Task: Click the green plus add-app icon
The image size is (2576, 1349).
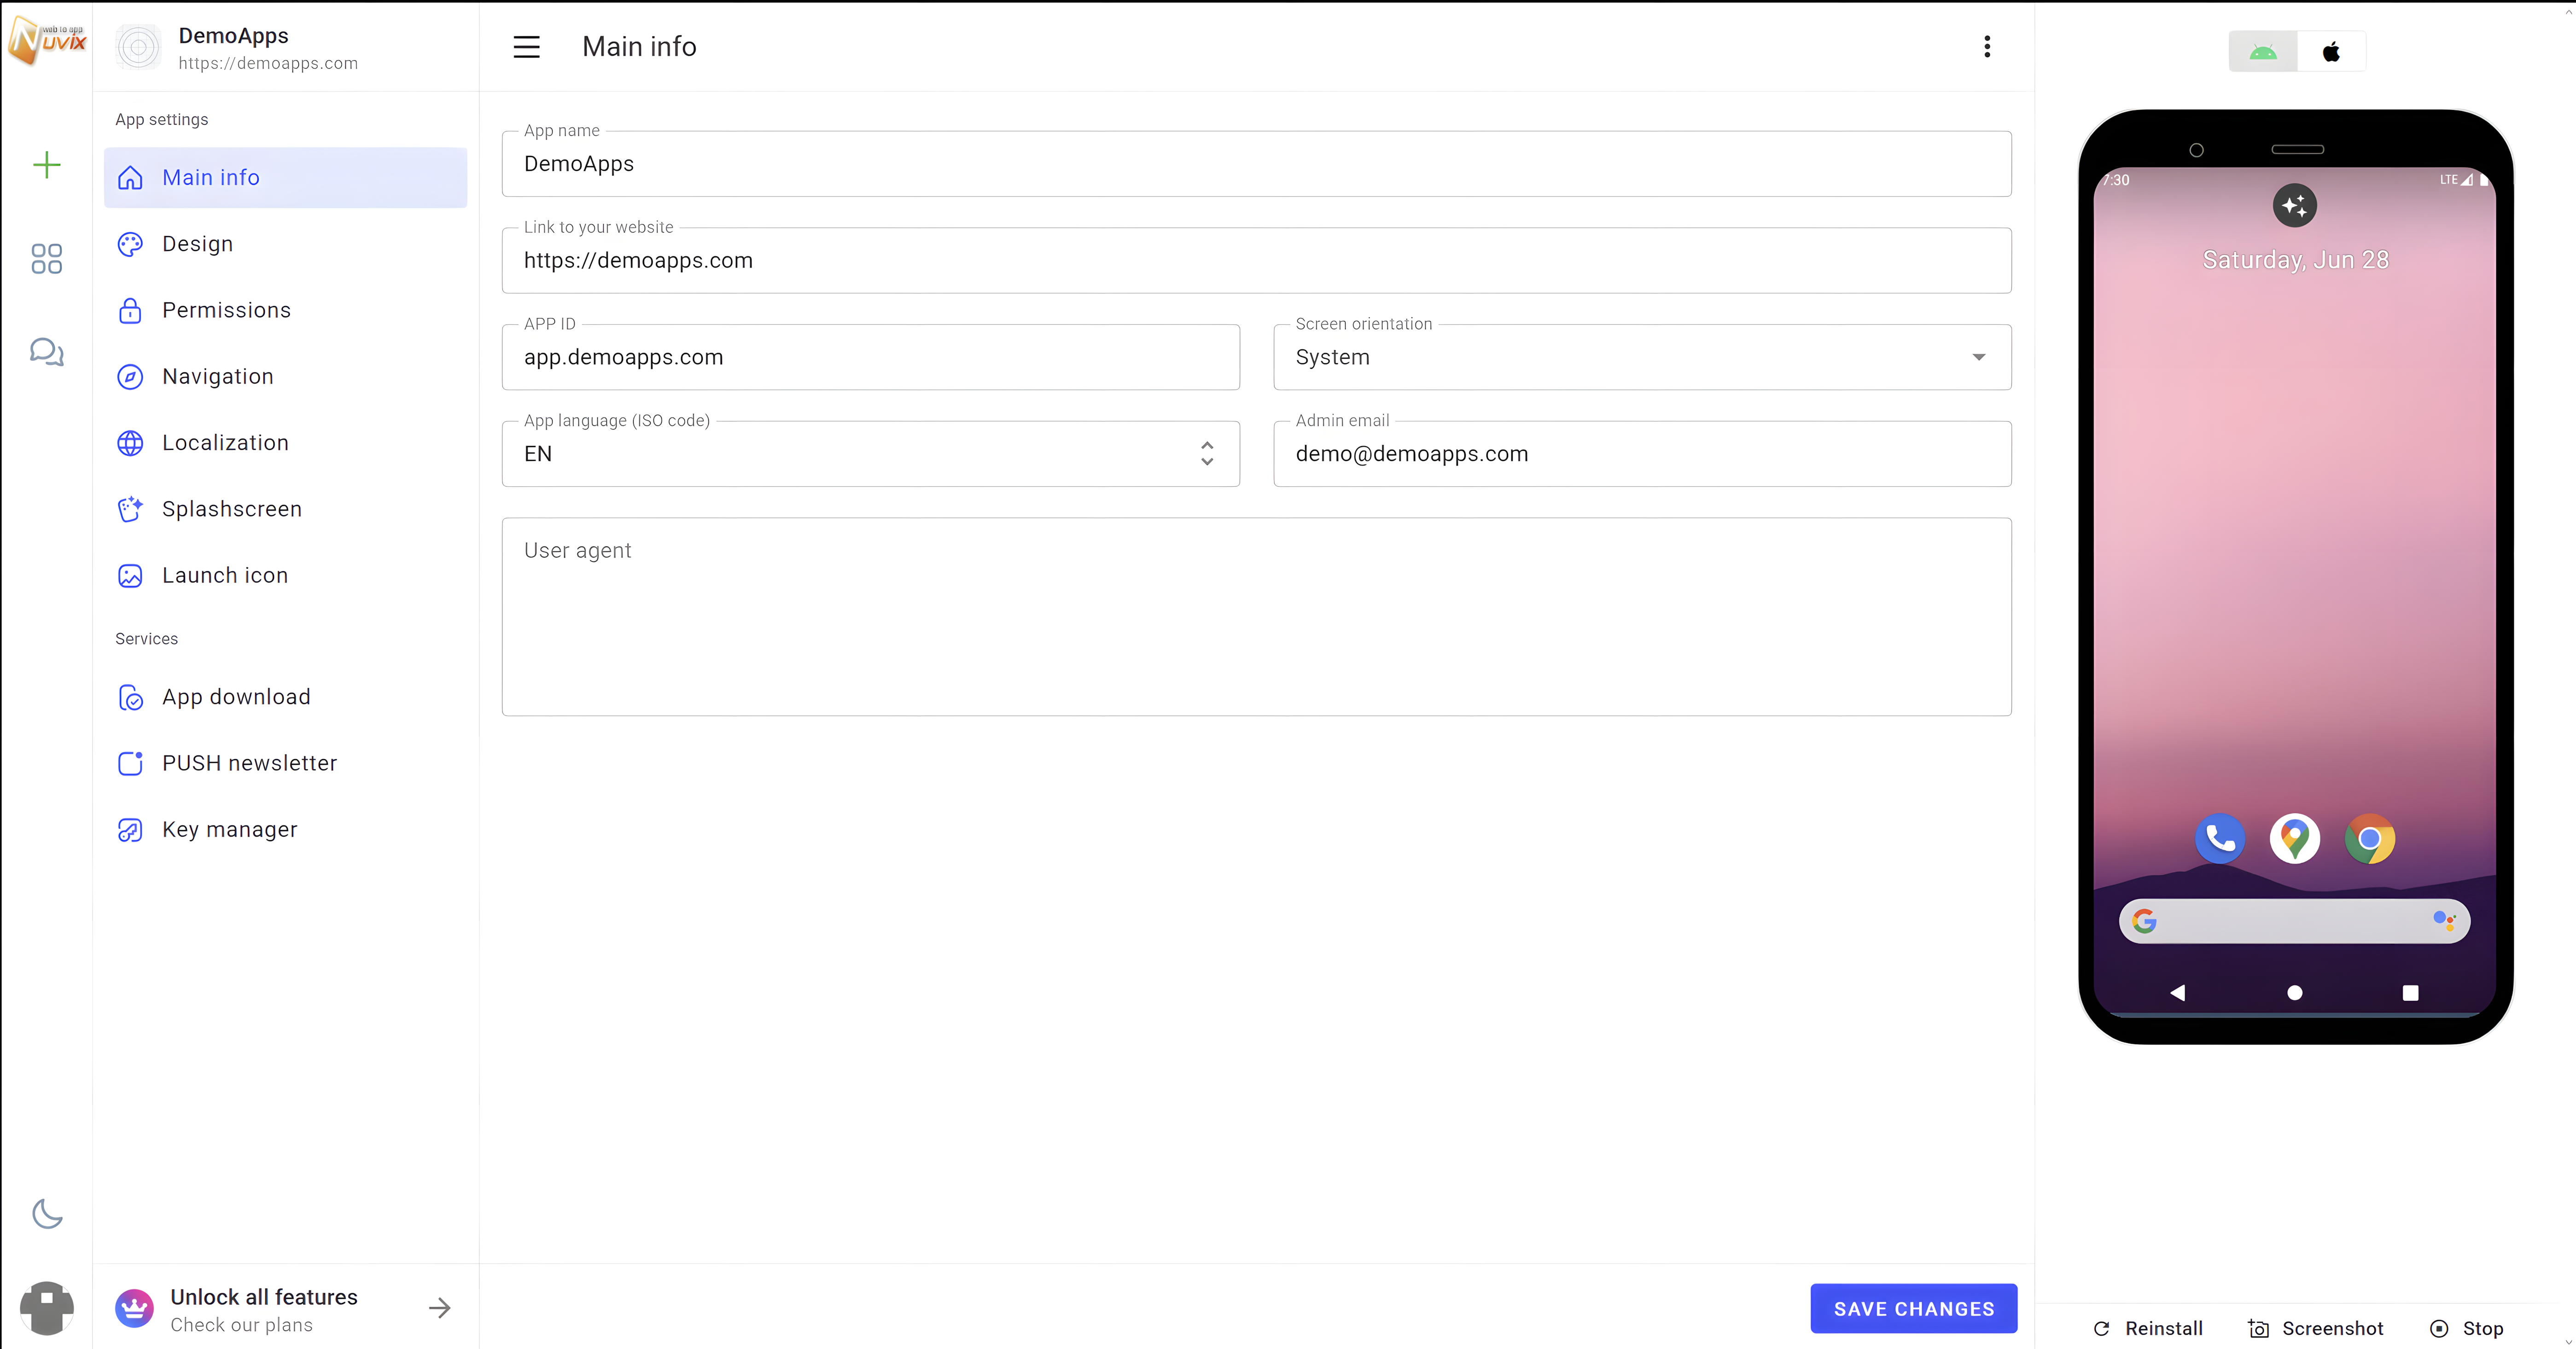Action: [x=46, y=165]
